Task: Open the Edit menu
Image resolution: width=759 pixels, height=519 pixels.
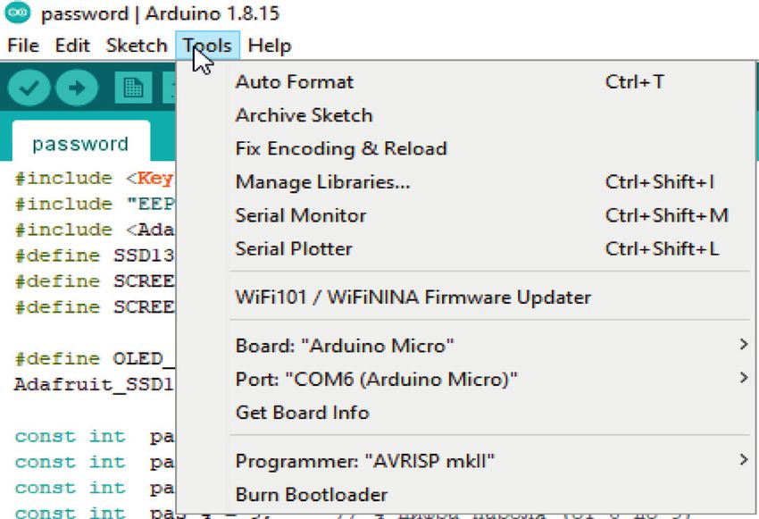Action: [72, 46]
